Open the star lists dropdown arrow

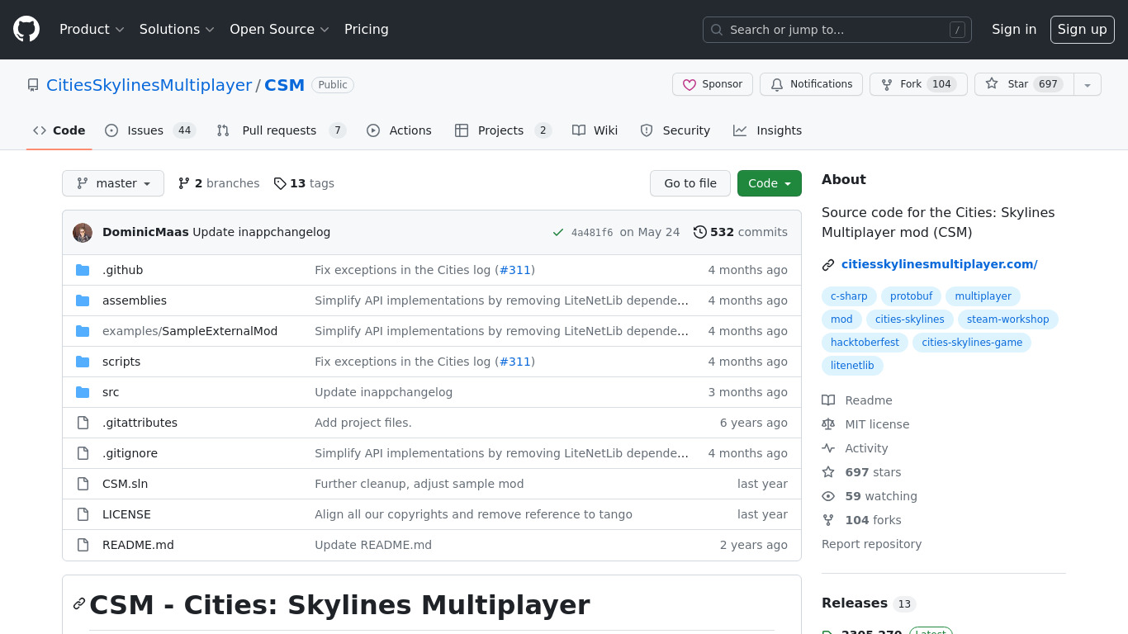[1088, 84]
